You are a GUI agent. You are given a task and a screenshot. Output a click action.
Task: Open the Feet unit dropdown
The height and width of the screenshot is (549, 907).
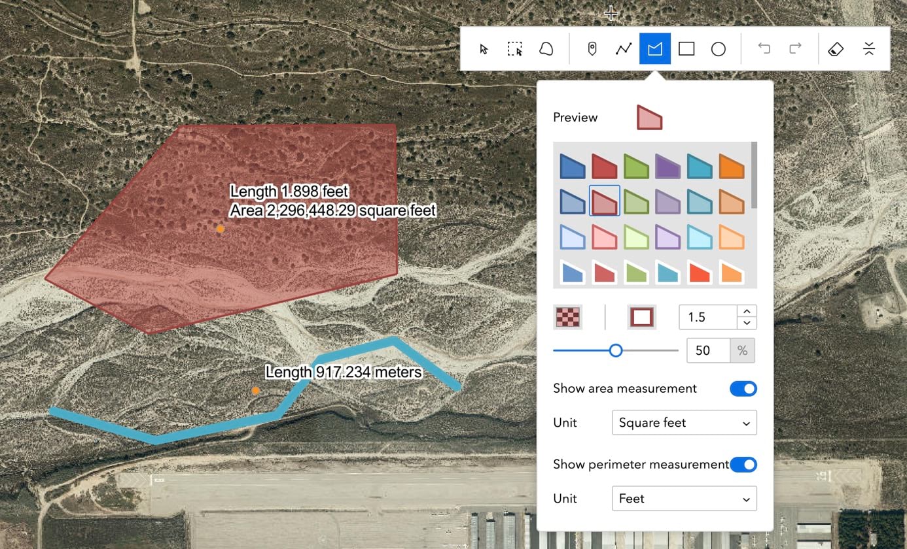click(684, 499)
